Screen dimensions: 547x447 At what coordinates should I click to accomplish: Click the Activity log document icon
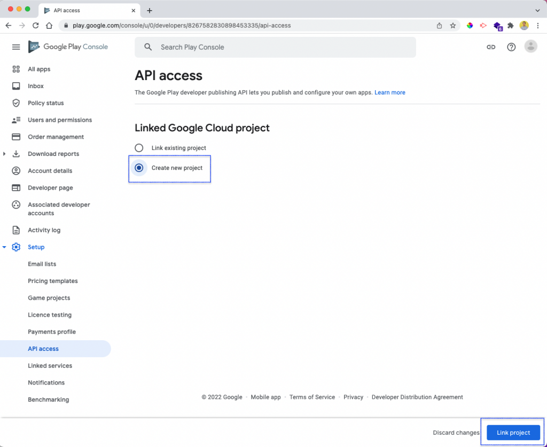(x=16, y=230)
